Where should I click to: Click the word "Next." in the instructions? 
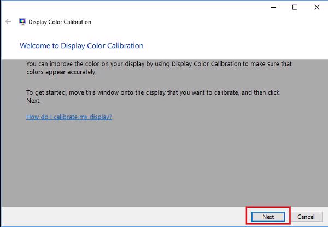[34, 101]
